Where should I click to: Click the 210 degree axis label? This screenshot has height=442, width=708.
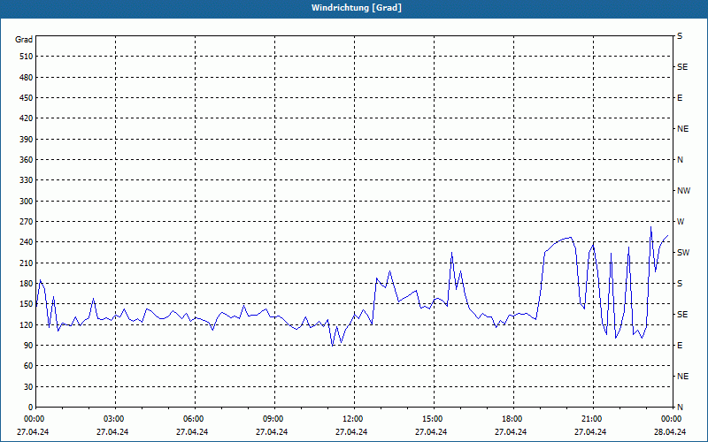click(x=27, y=263)
